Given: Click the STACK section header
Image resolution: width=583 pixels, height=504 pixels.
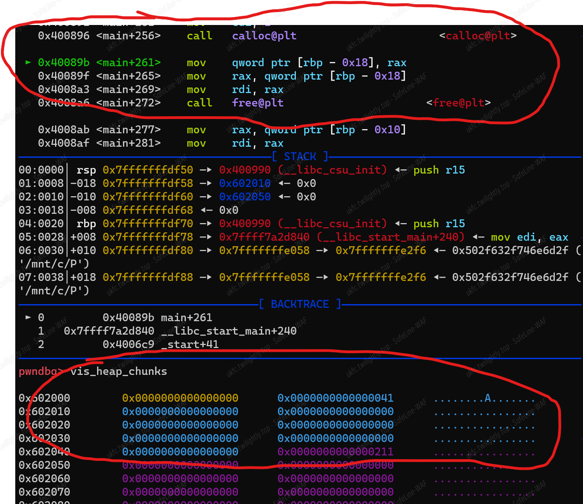Looking at the screenshot, I should [300, 156].
